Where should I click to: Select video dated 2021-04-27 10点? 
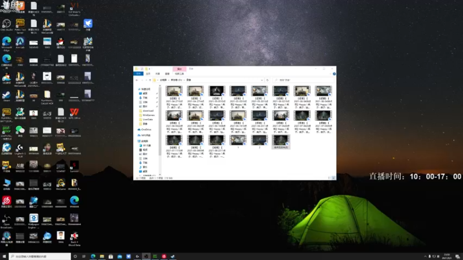pos(174,97)
